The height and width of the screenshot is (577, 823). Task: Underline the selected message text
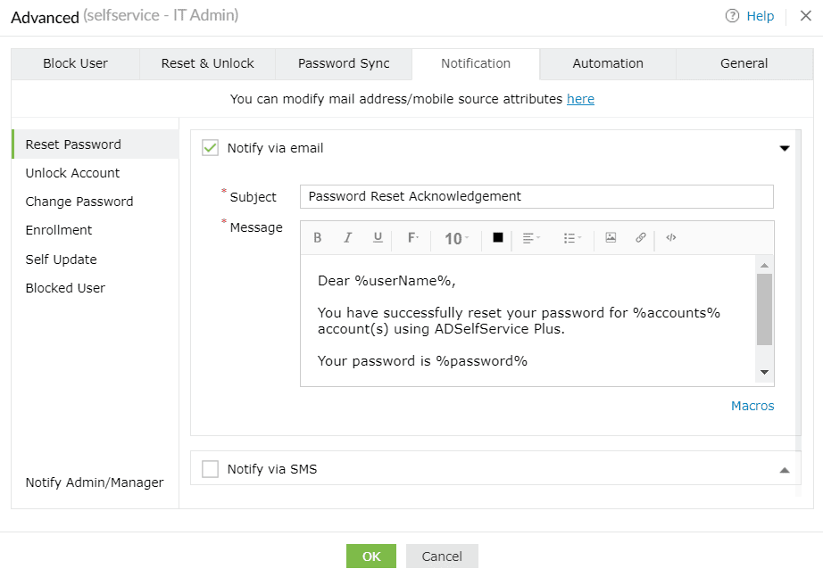coord(378,238)
